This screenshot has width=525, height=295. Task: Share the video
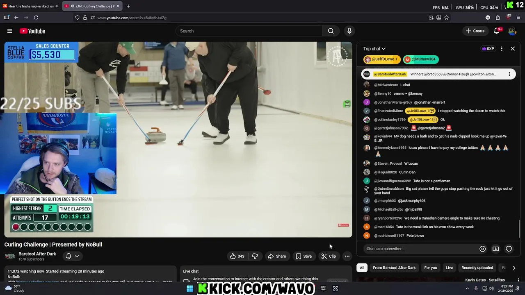click(x=277, y=256)
